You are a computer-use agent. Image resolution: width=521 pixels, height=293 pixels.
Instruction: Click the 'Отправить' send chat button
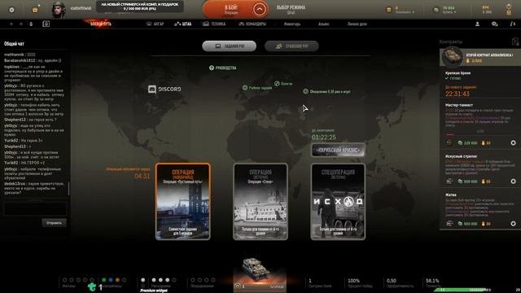(55, 223)
